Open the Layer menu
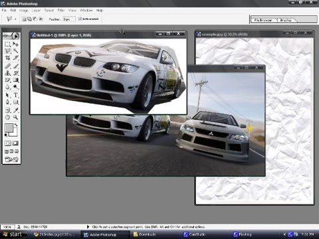Viewport: 319px width, 239px height. tap(36, 11)
